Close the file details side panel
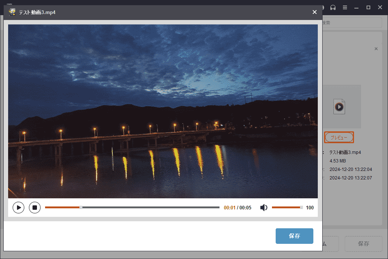 (x=376, y=49)
